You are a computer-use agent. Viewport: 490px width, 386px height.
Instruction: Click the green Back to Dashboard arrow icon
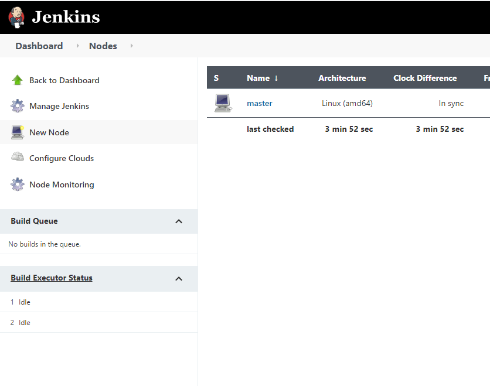tap(17, 80)
